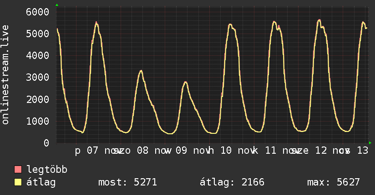Click the 'max: 5627' statistic
Image resolution: width=375 pixels, height=195 pixels.
coord(334,183)
